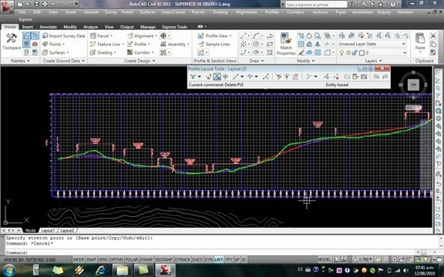Click the Line tool in Draw panel
The height and width of the screenshot is (277, 444).
(x=244, y=36)
